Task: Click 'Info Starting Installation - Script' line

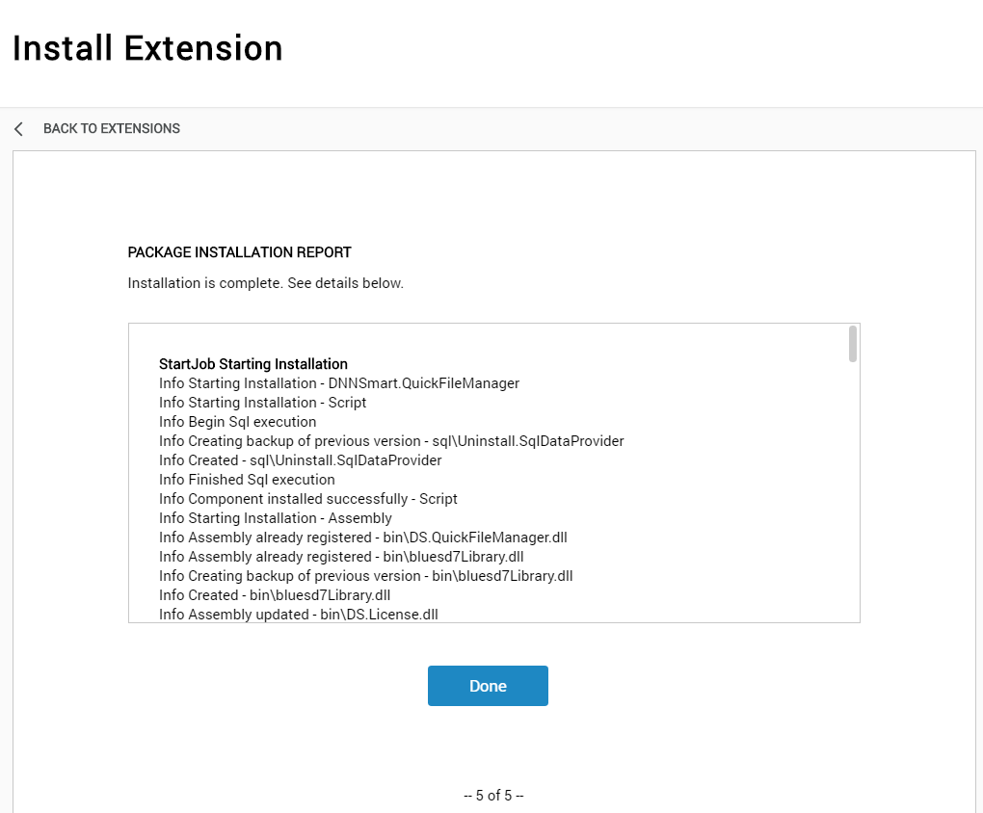Action: [x=263, y=403]
